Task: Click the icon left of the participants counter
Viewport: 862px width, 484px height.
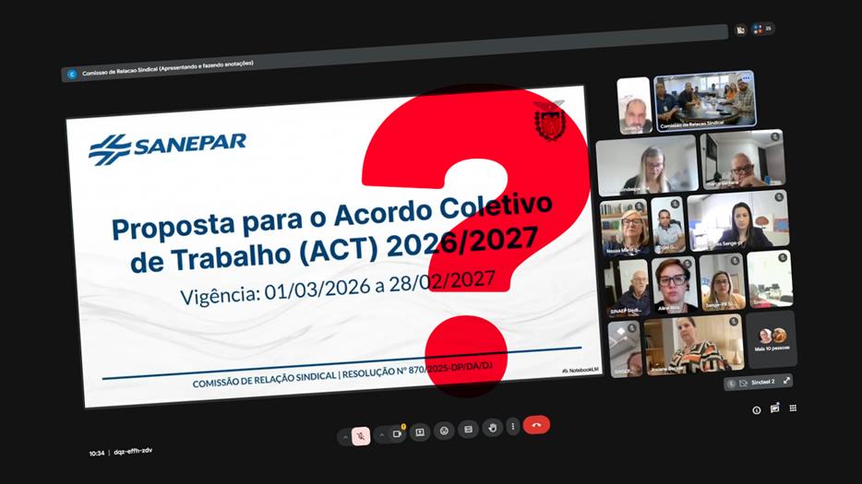Action: (739, 30)
